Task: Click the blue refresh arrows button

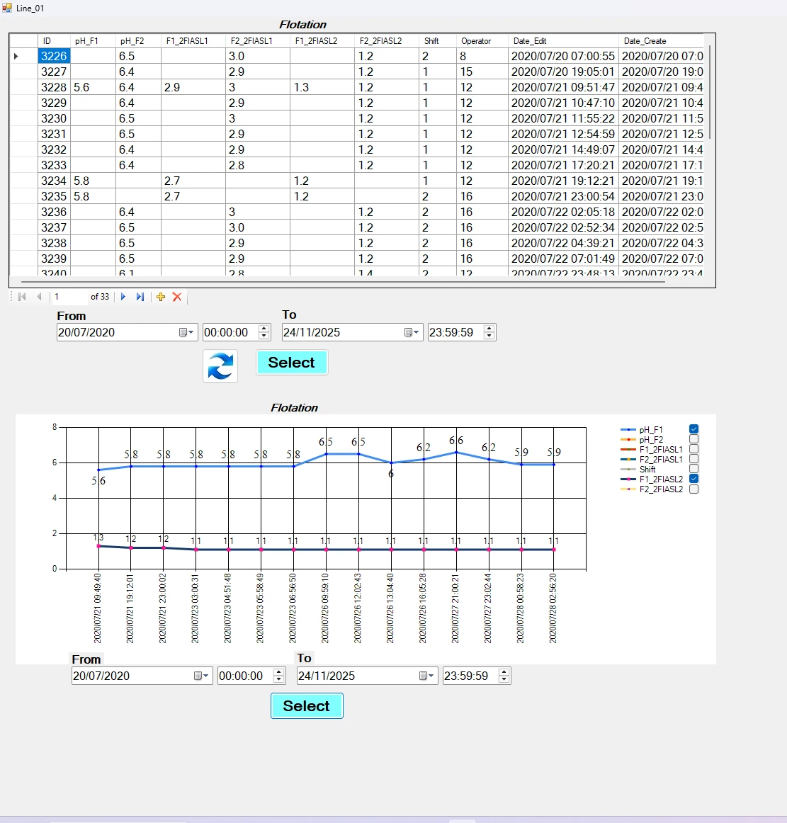Action: 220,365
